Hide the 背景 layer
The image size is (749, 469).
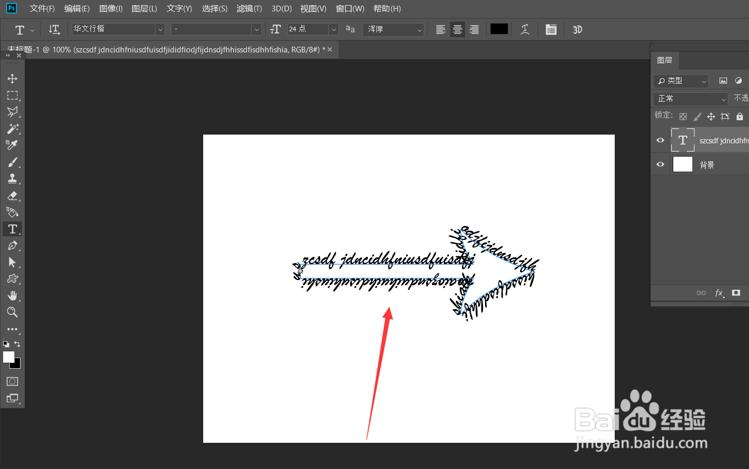click(x=660, y=164)
